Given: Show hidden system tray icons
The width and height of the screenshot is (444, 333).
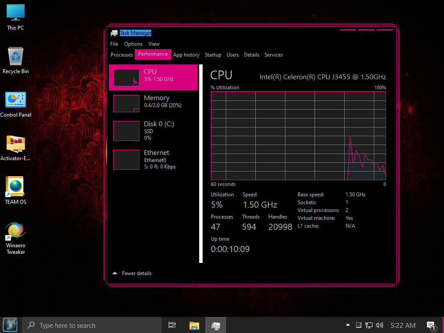Looking at the screenshot, I should (348, 325).
